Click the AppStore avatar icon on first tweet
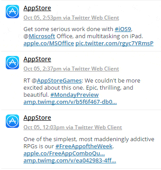The height and width of the screenshot is (170, 161). 12,12
